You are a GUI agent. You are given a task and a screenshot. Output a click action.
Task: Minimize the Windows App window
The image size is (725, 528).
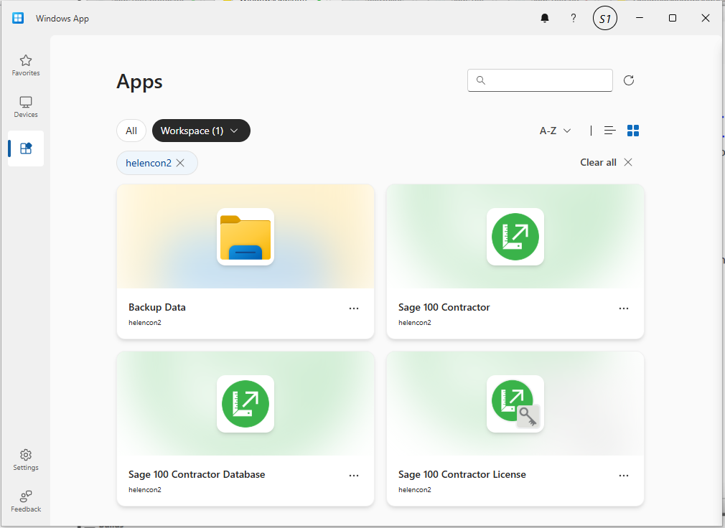(640, 18)
